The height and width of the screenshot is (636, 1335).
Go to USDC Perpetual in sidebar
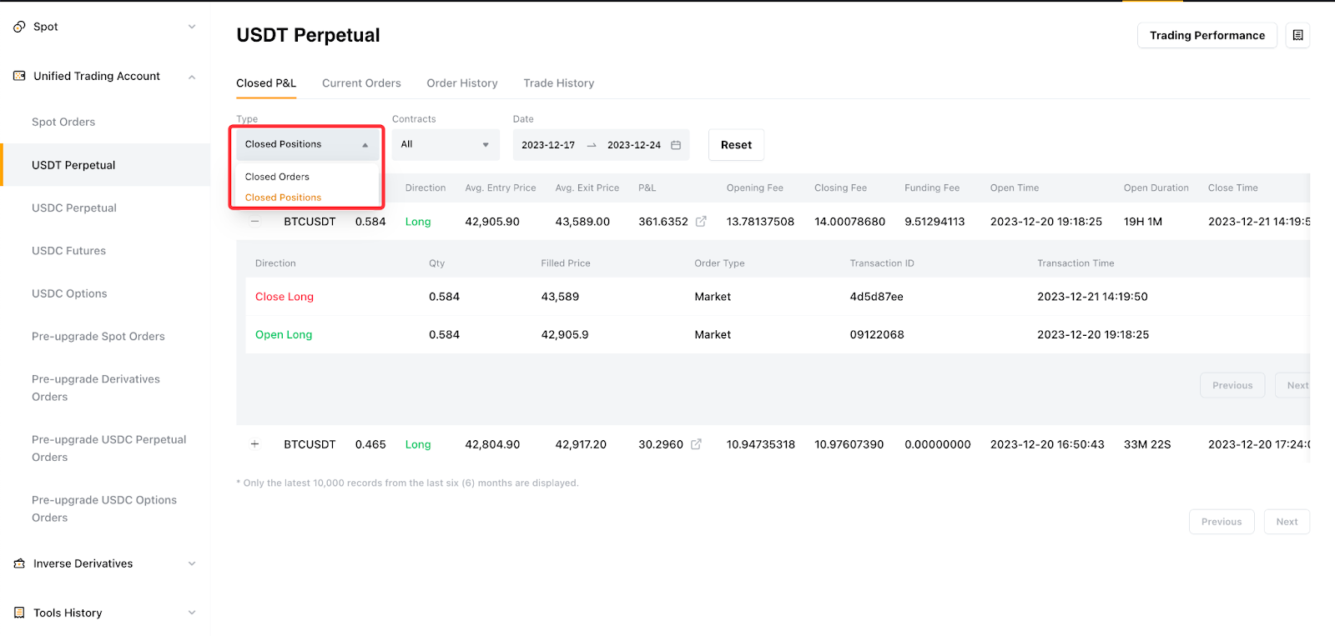74,208
